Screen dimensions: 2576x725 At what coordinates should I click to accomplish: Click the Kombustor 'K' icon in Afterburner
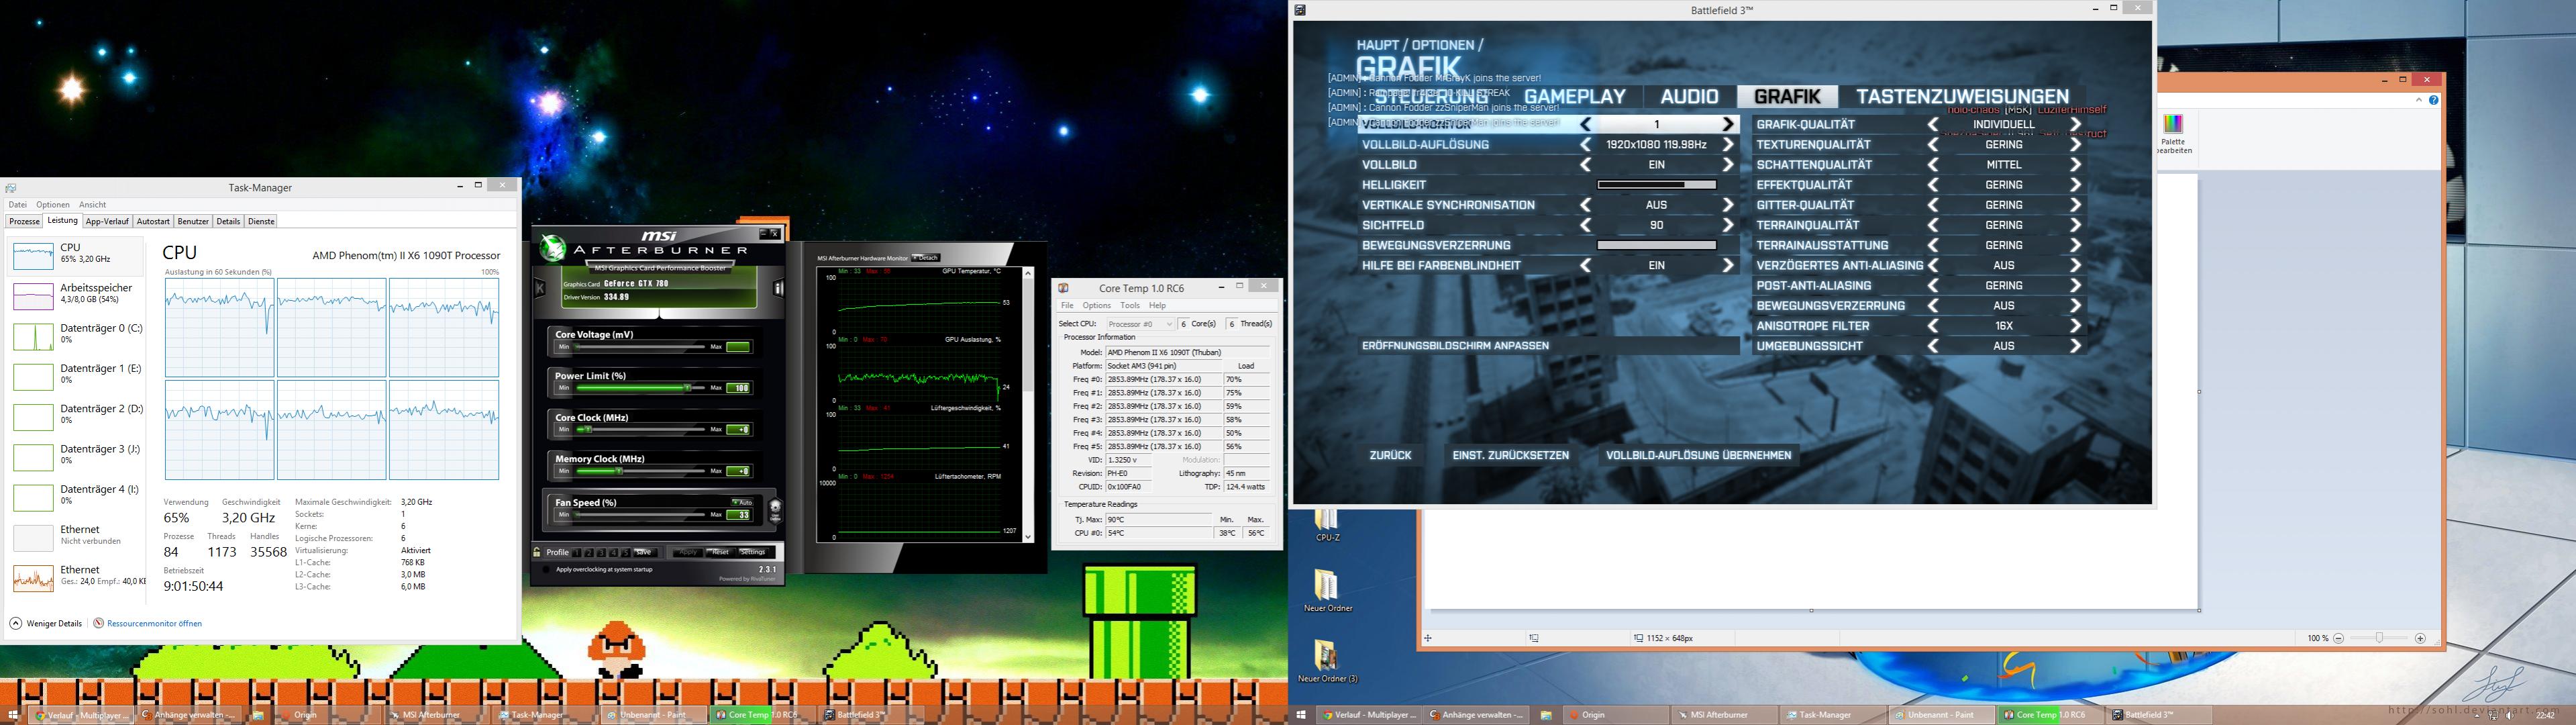(x=541, y=289)
